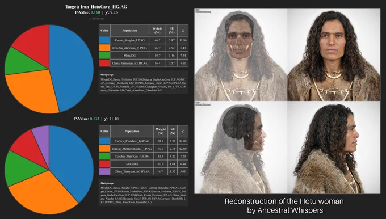Click the 1.68 standard error value

tap(173, 164)
